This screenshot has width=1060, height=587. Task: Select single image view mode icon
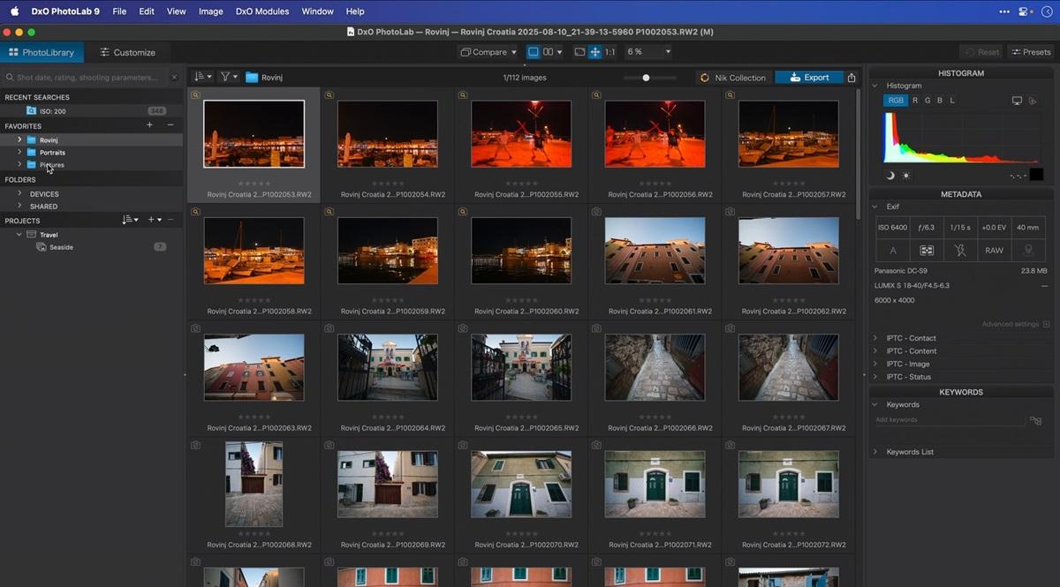click(534, 52)
